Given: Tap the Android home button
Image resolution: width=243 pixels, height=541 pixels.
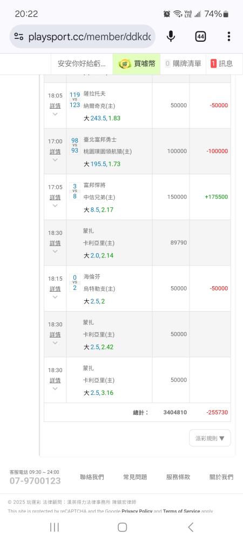Looking at the screenshot, I should (x=122, y=527).
